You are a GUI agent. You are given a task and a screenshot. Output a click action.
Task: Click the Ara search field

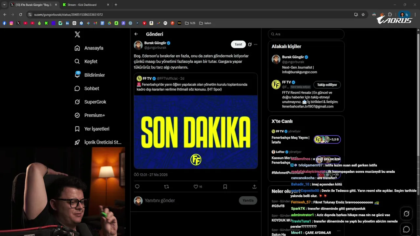(306, 34)
